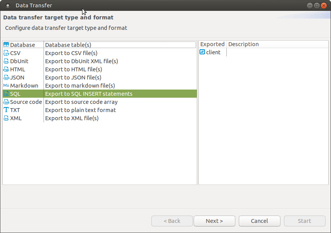Screen dimensions: 331x233
Task: Maximize the Data Transfer window
Action: coord(317,5)
